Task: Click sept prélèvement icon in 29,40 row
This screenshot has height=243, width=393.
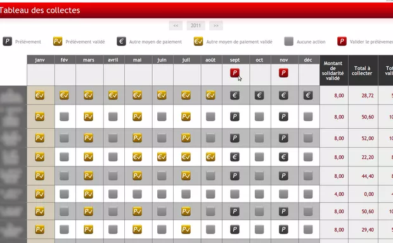Action: point(235,230)
